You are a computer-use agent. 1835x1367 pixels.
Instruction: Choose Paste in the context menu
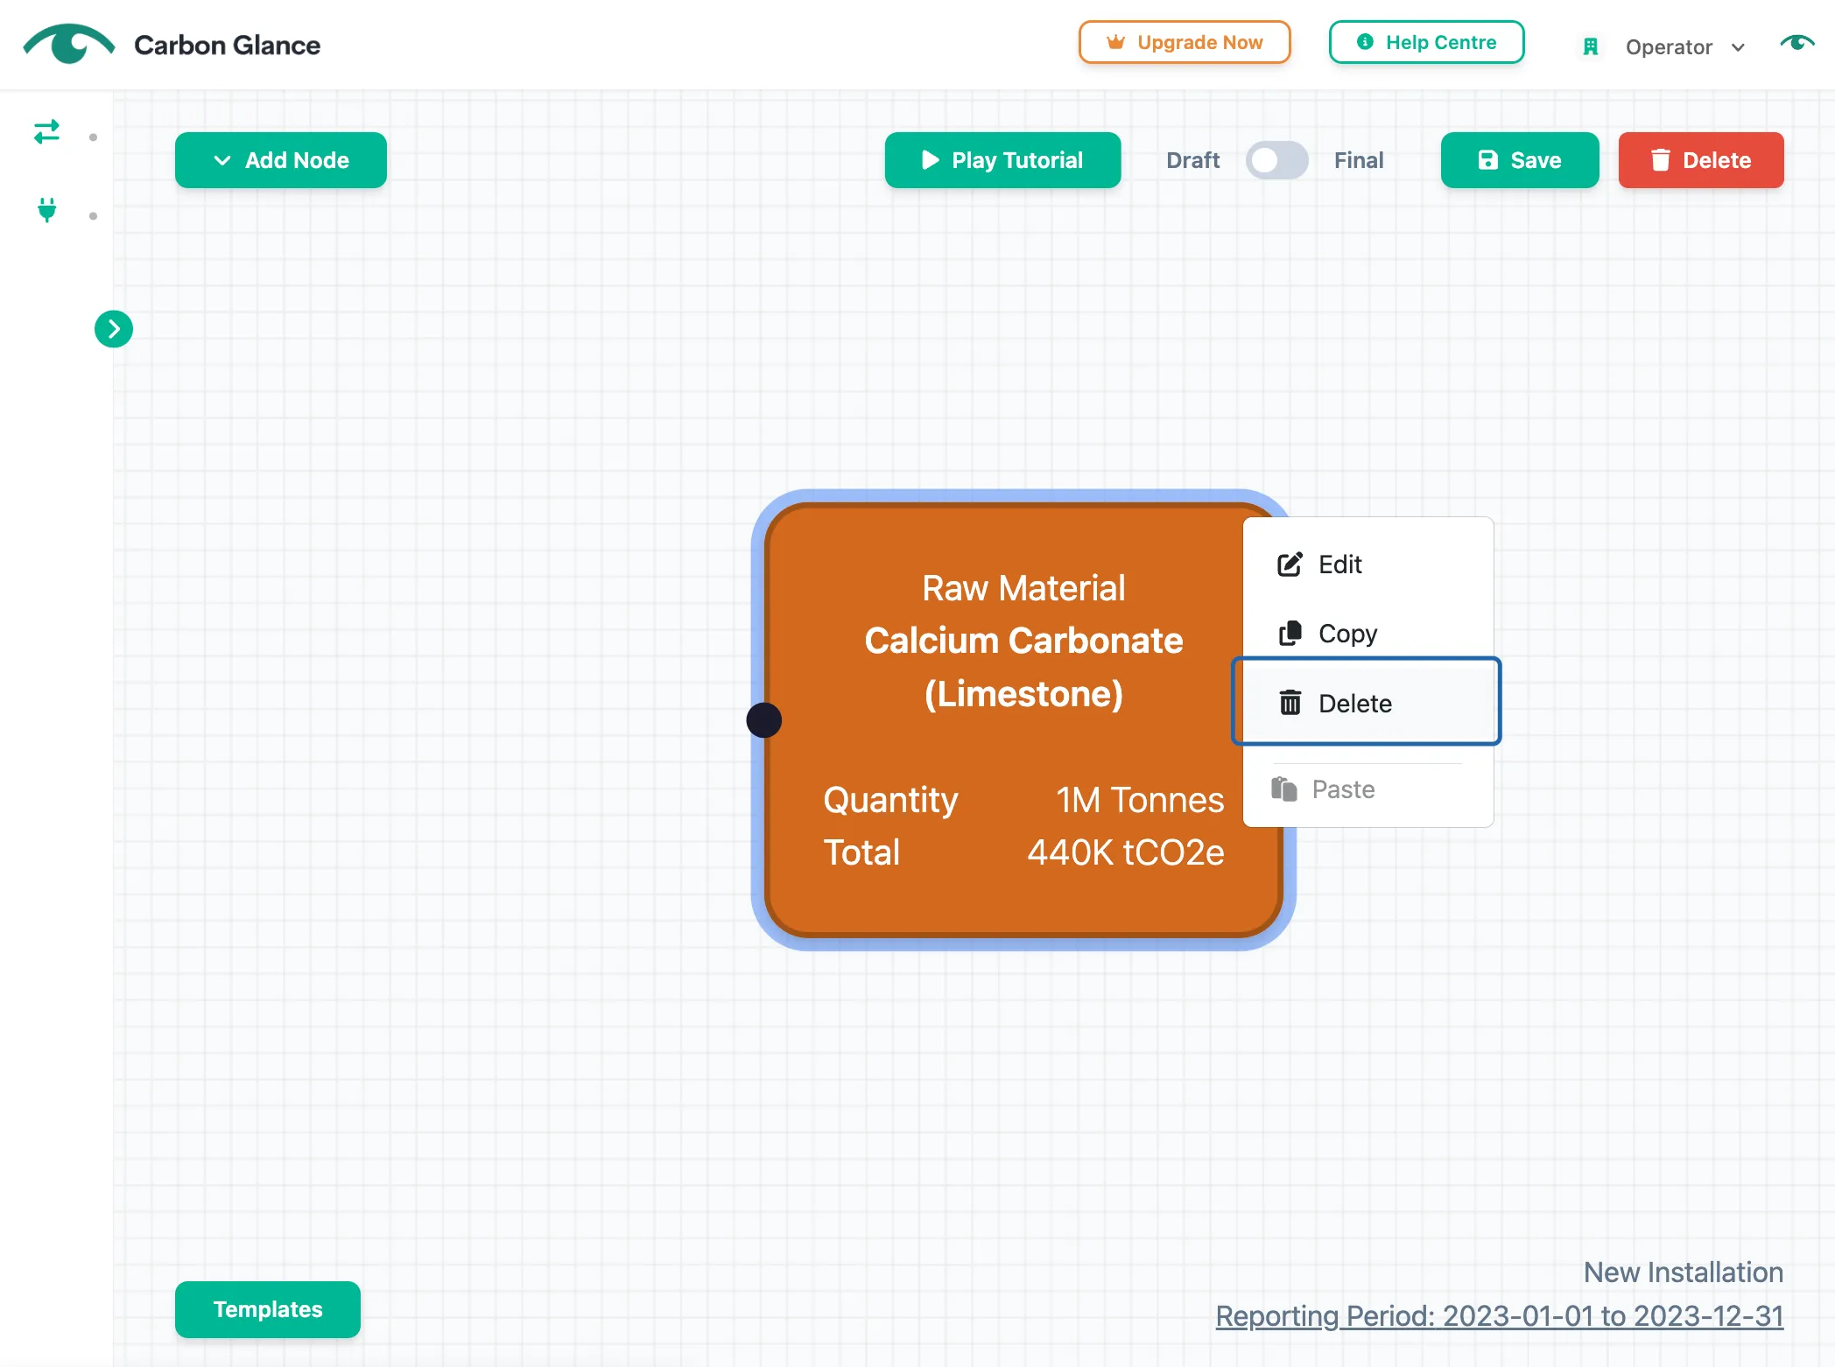[1367, 789]
